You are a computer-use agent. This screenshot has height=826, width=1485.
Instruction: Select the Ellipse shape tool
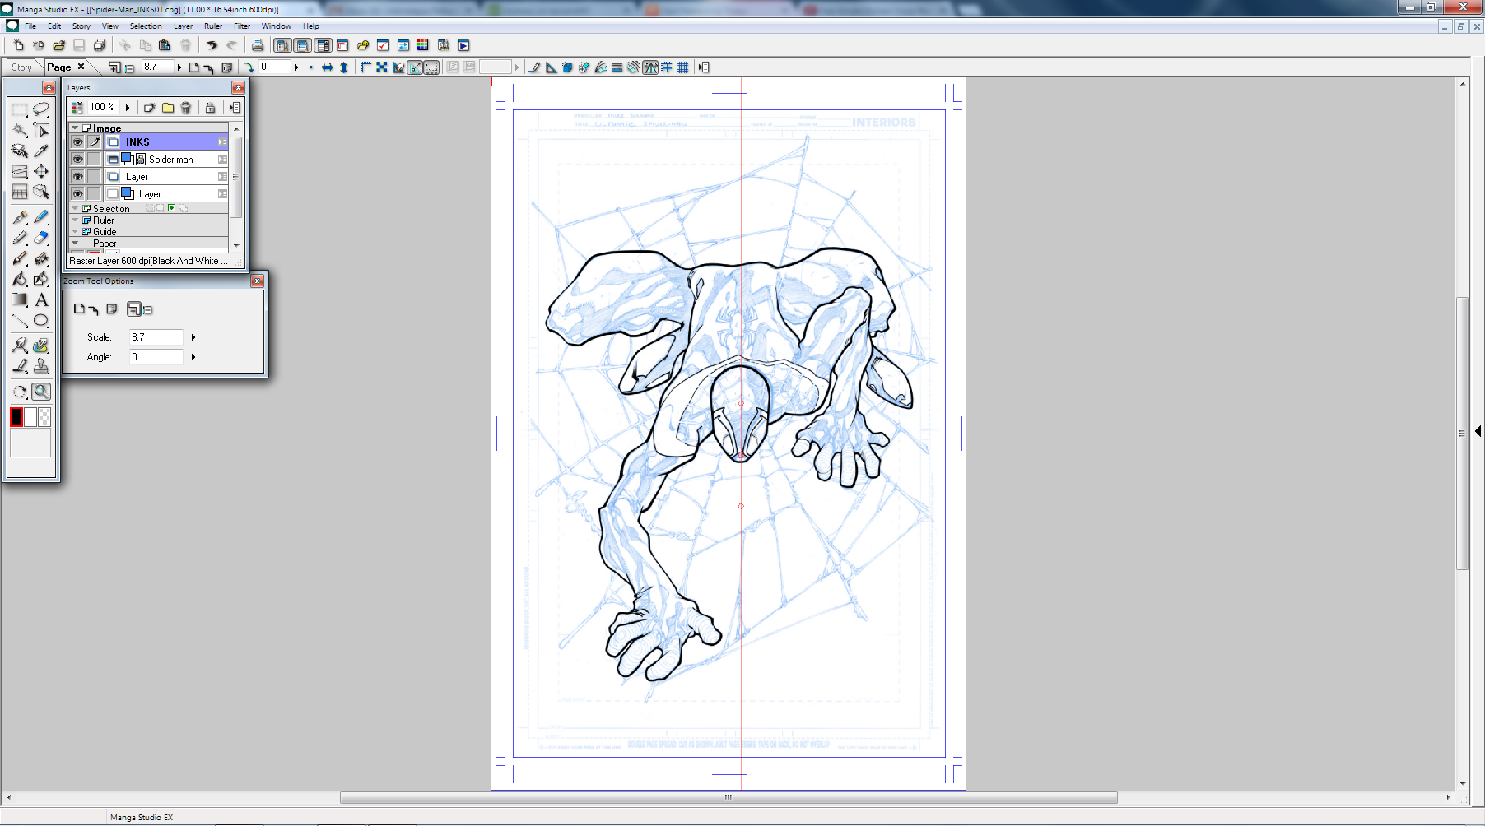(x=41, y=321)
